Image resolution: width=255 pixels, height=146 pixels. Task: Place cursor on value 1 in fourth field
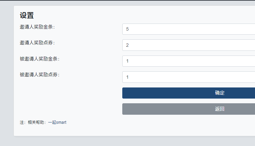(x=127, y=77)
